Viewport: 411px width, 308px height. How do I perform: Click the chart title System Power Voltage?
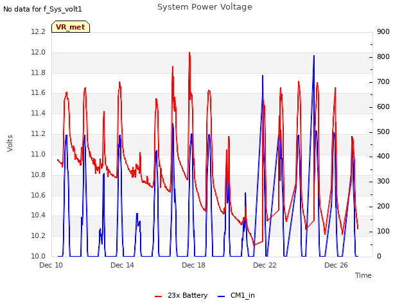pyautogui.click(x=205, y=7)
